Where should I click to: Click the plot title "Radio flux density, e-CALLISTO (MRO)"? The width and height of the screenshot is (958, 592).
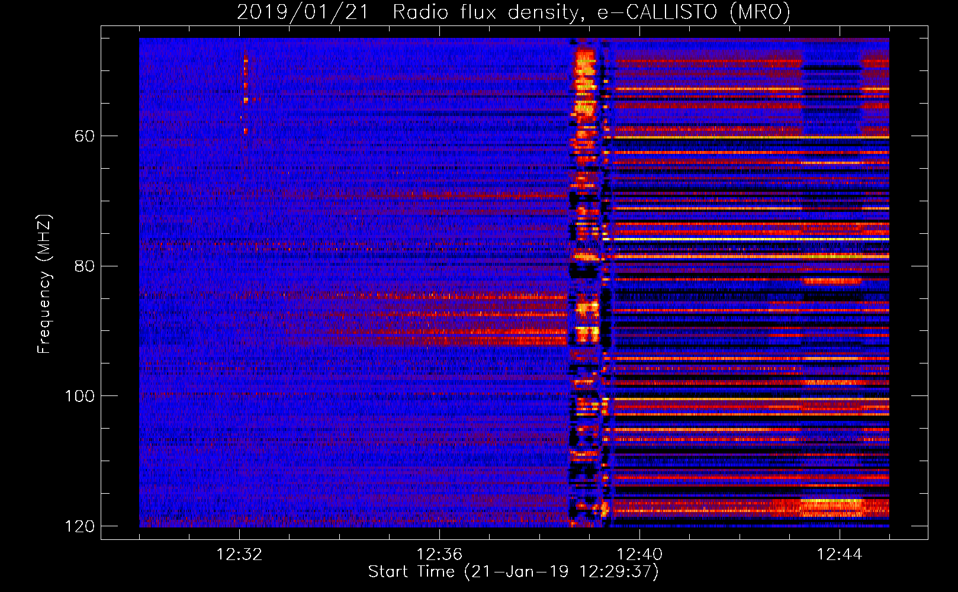point(591,12)
